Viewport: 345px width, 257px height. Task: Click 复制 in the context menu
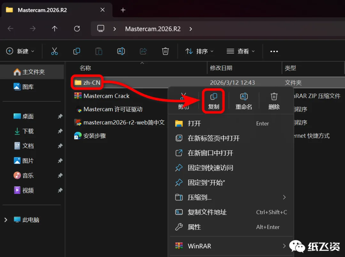[214, 101]
